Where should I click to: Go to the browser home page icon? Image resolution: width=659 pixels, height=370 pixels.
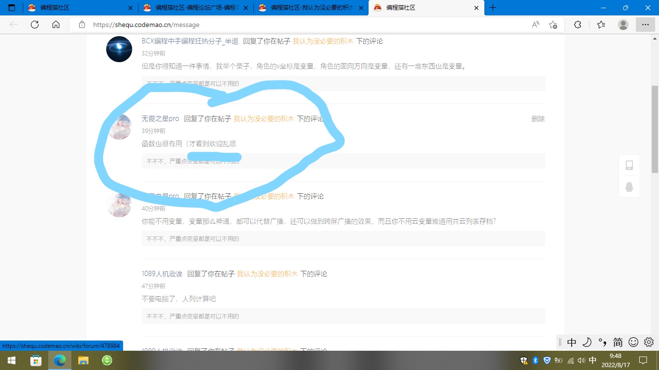pyautogui.click(x=56, y=25)
